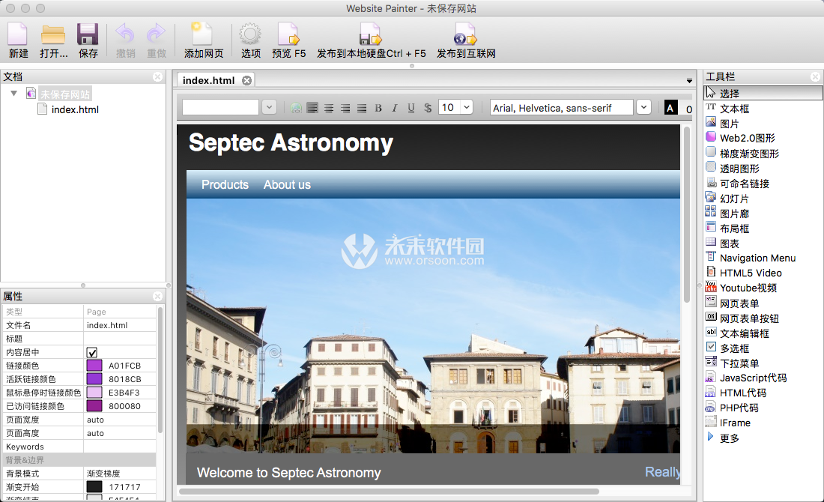Choose the HTML5 Video tool
This screenshot has width=824, height=502.
point(751,273)
